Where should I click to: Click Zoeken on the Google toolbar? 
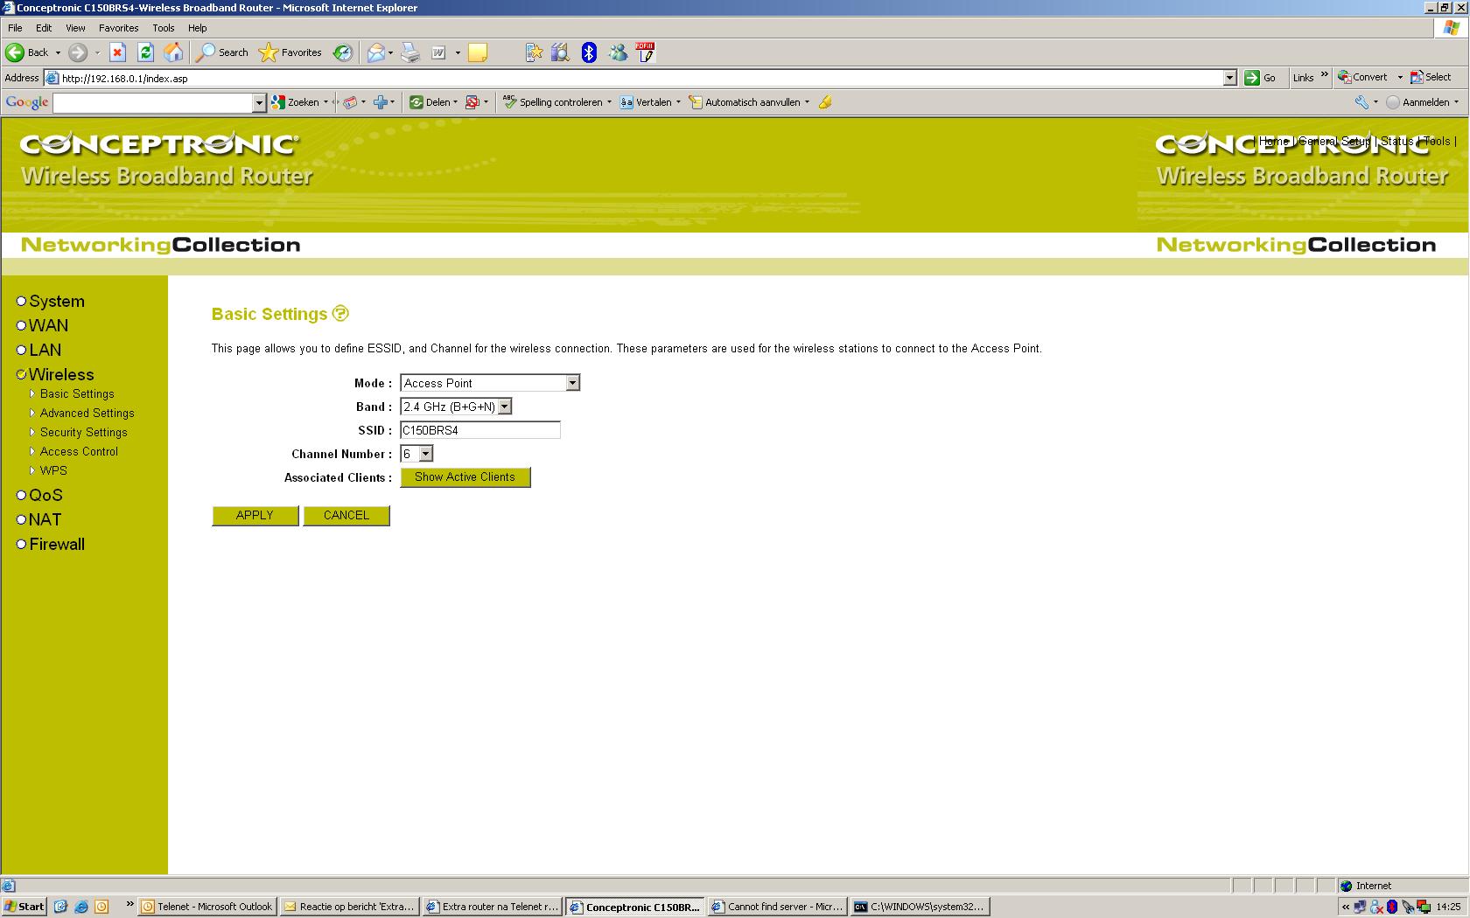pyautogui.click(x=296, y=102)
